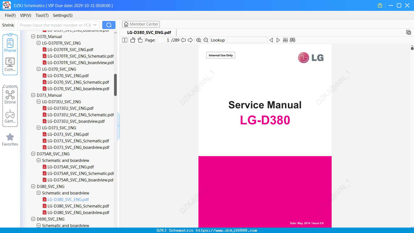Collapse Schematic and boardview under D380
Screen dimensions: 414x233
(39, 193)
